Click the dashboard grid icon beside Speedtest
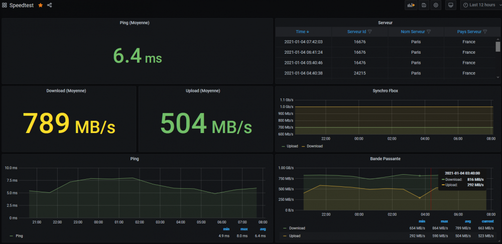 5,5
